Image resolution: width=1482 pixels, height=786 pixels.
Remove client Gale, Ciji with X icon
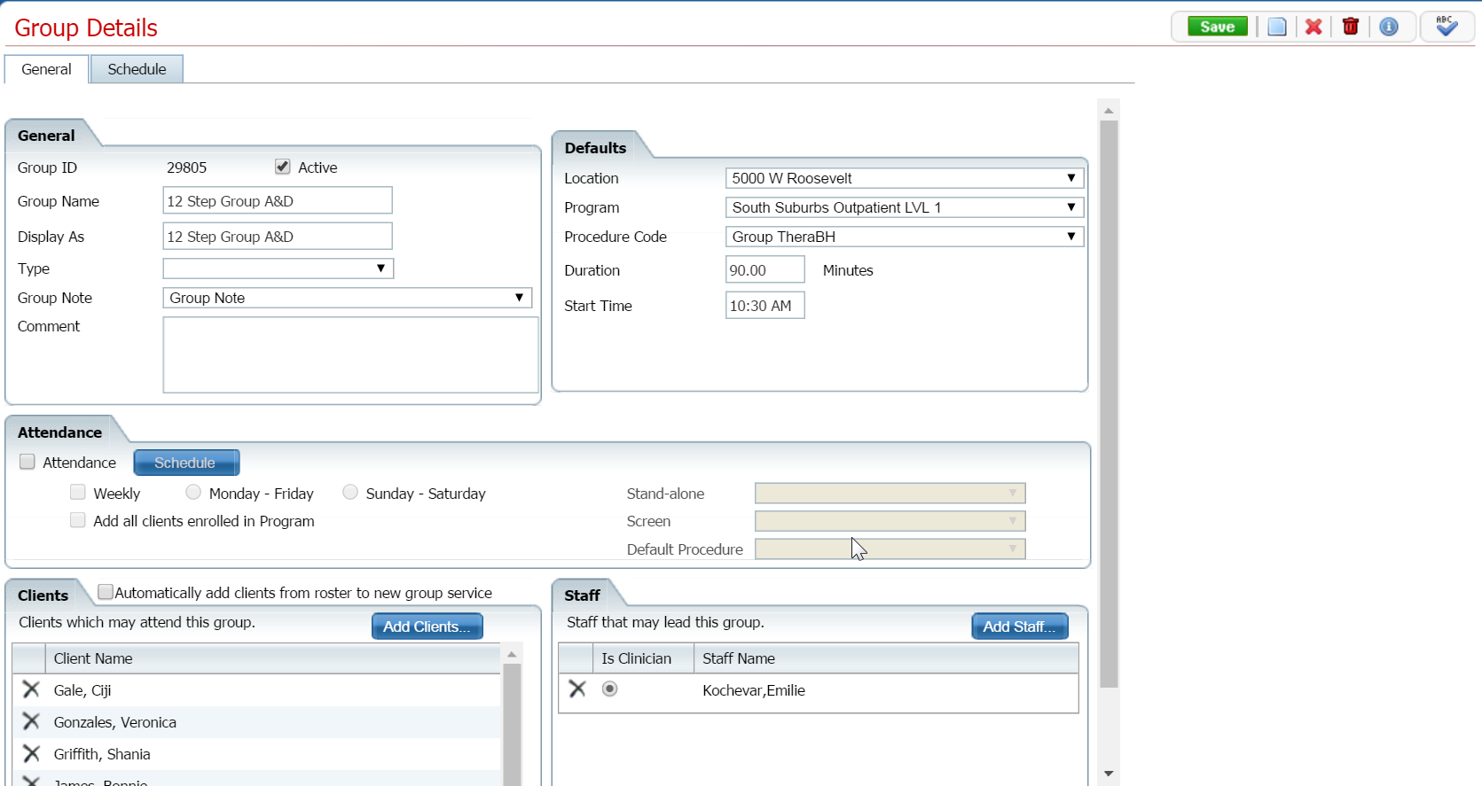pos(31,689)
